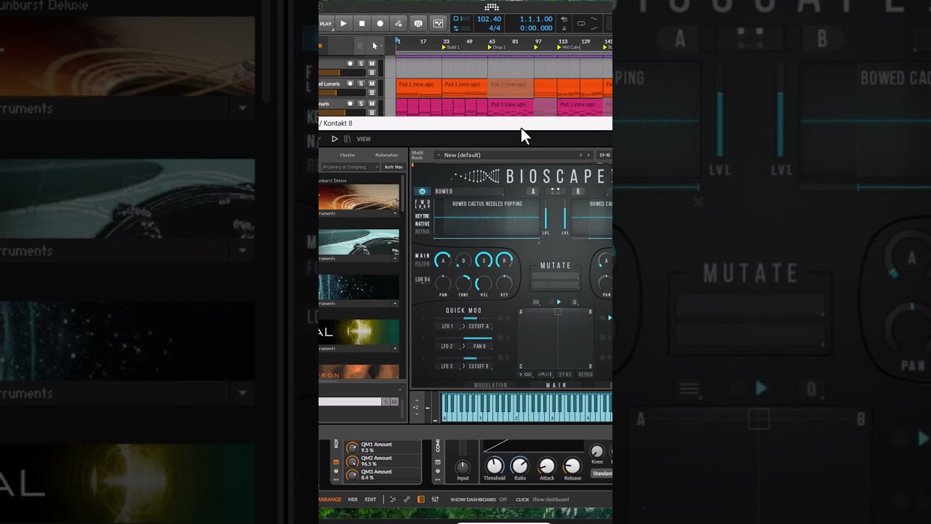Switch to the Monitor tab in Kontakt
The image size is (931, 524).
348,155
